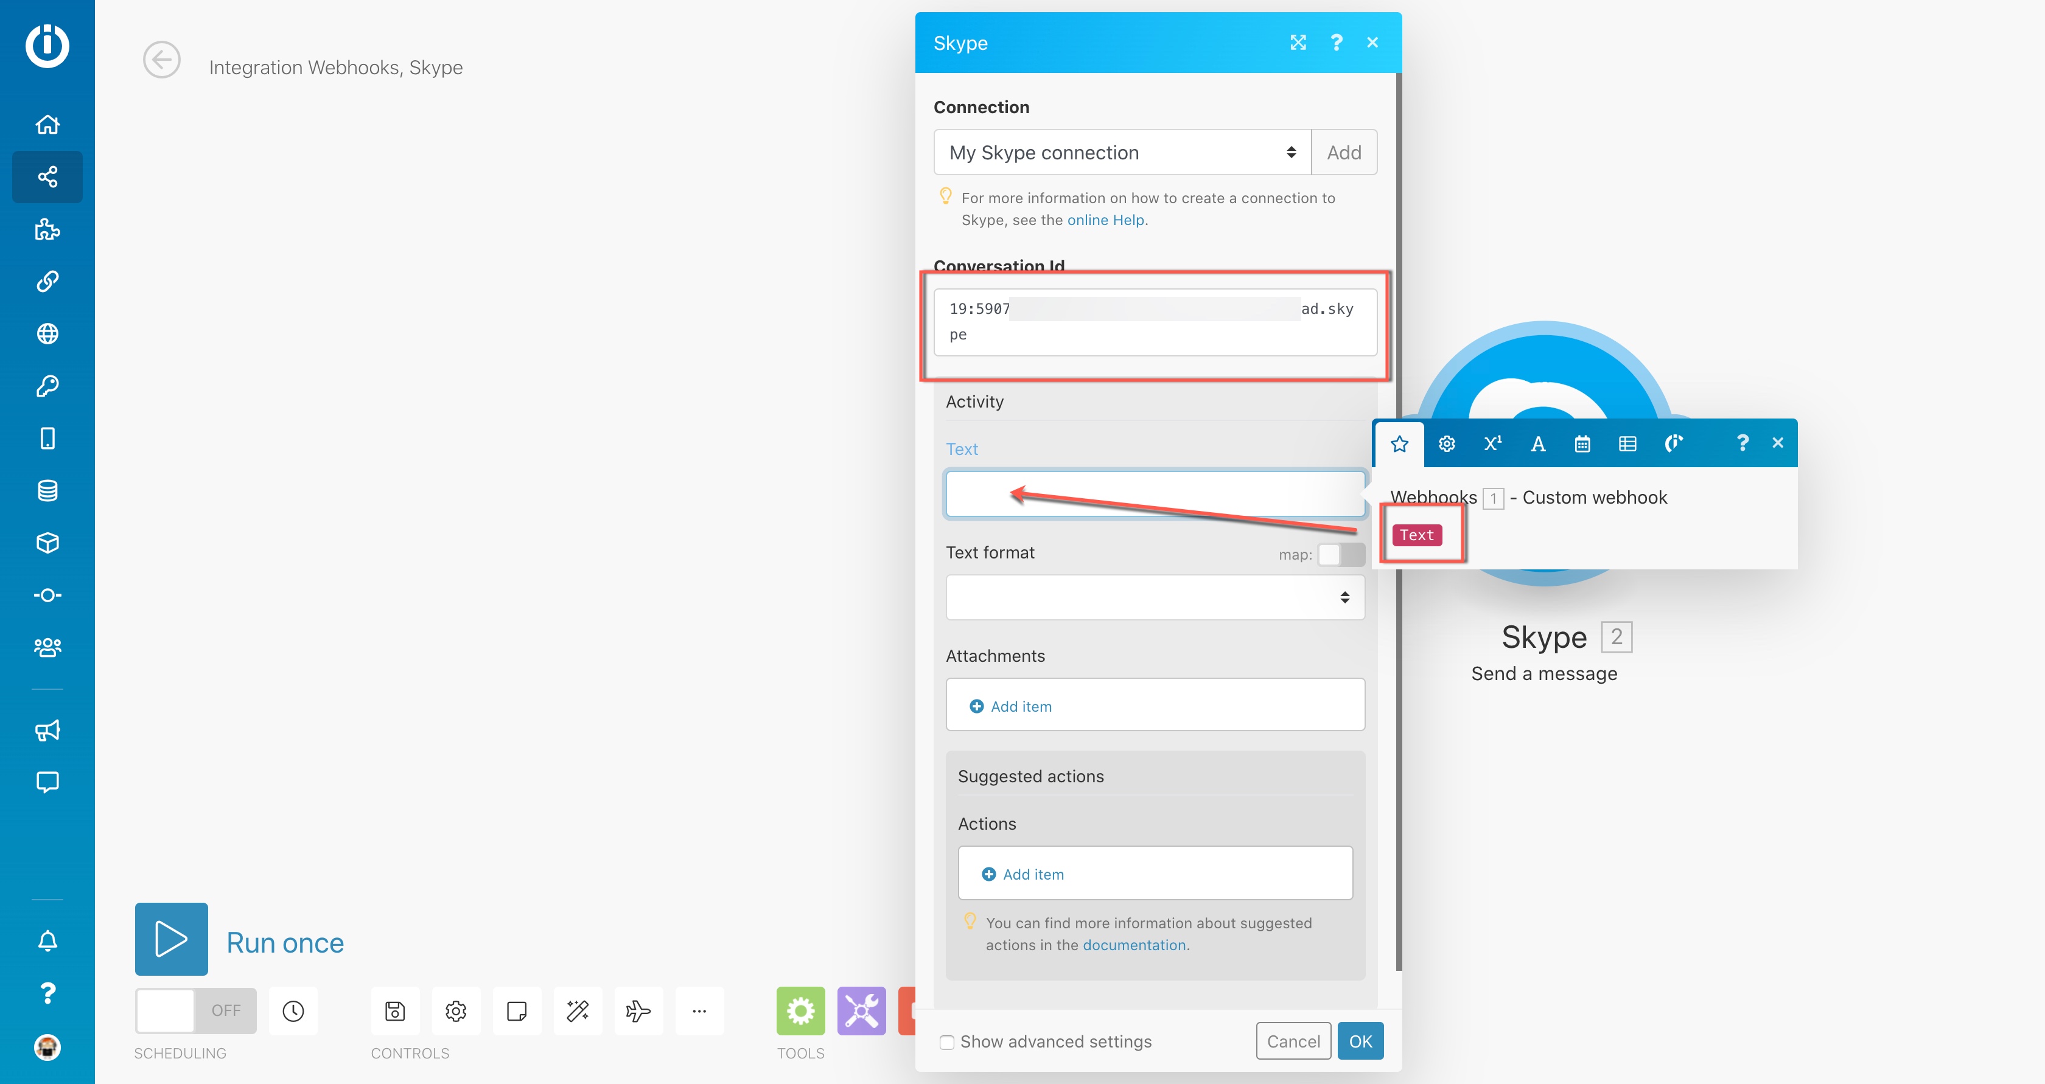This screenshot has height=1084, width=2045.
Task: Open the Keys icon in sidebar
Action: (47, 386)
